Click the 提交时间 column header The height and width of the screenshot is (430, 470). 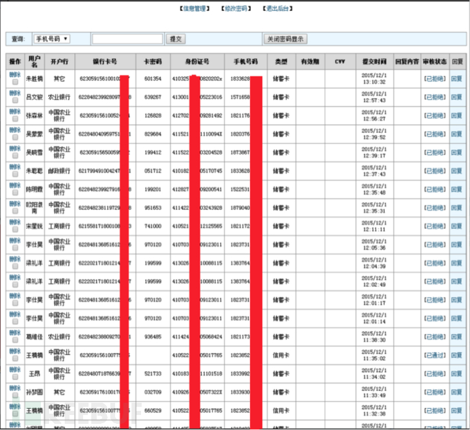coord(374,62)
